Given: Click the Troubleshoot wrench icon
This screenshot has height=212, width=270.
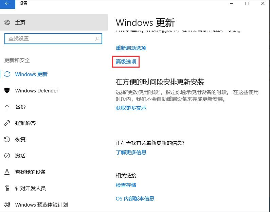Looking at the screenshot, I should tap(7, 123).
